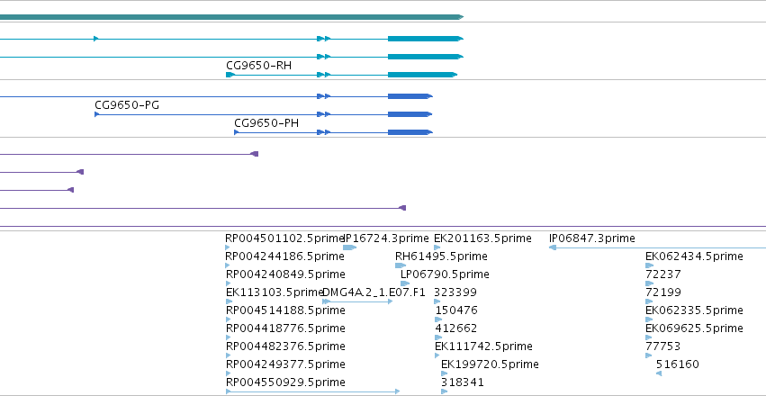Image resolution: width=766 pixels, height=396 pixels.
Task: Click the EK113103.5prime EST label
Action: click(x=275, y=292)
